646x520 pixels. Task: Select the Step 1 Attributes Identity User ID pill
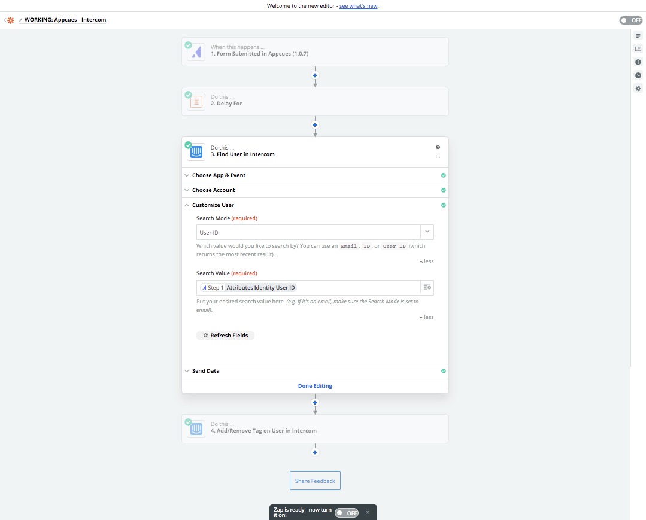click(248, 288)
